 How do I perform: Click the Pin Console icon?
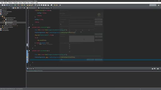152,69
